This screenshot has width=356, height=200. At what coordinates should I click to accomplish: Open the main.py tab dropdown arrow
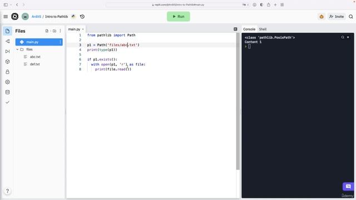[x=83, y=29]
